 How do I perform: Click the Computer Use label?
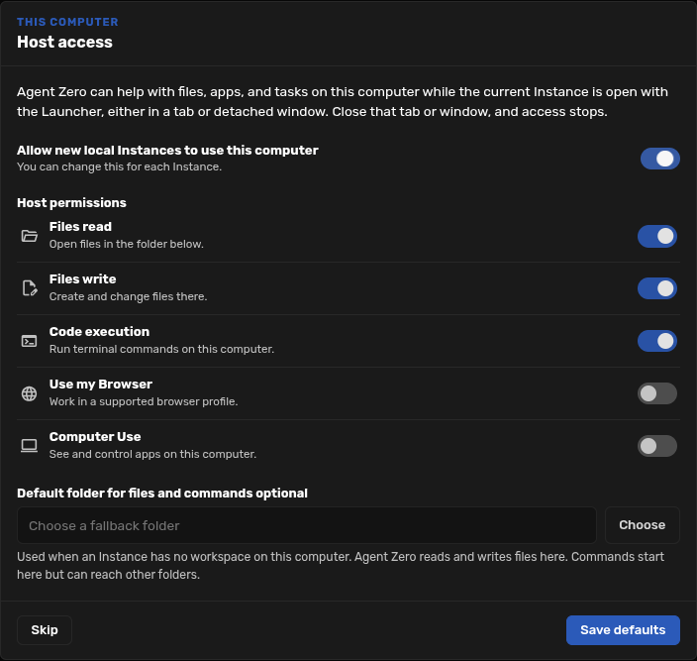(x=95, y=437)
